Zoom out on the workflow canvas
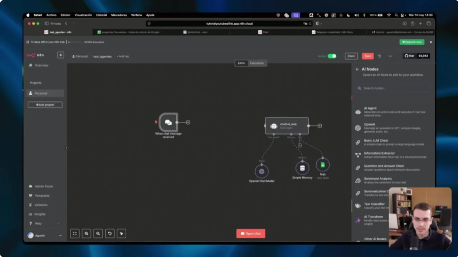Screen dimensions: 458x257 point(98,233)
